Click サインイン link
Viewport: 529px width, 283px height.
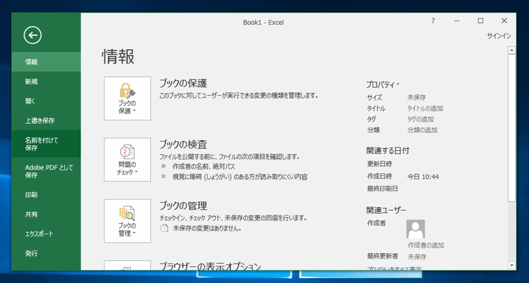coord(498,36)
